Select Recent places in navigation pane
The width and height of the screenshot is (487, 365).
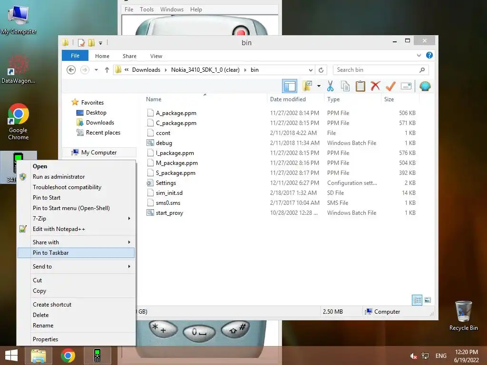103,133
